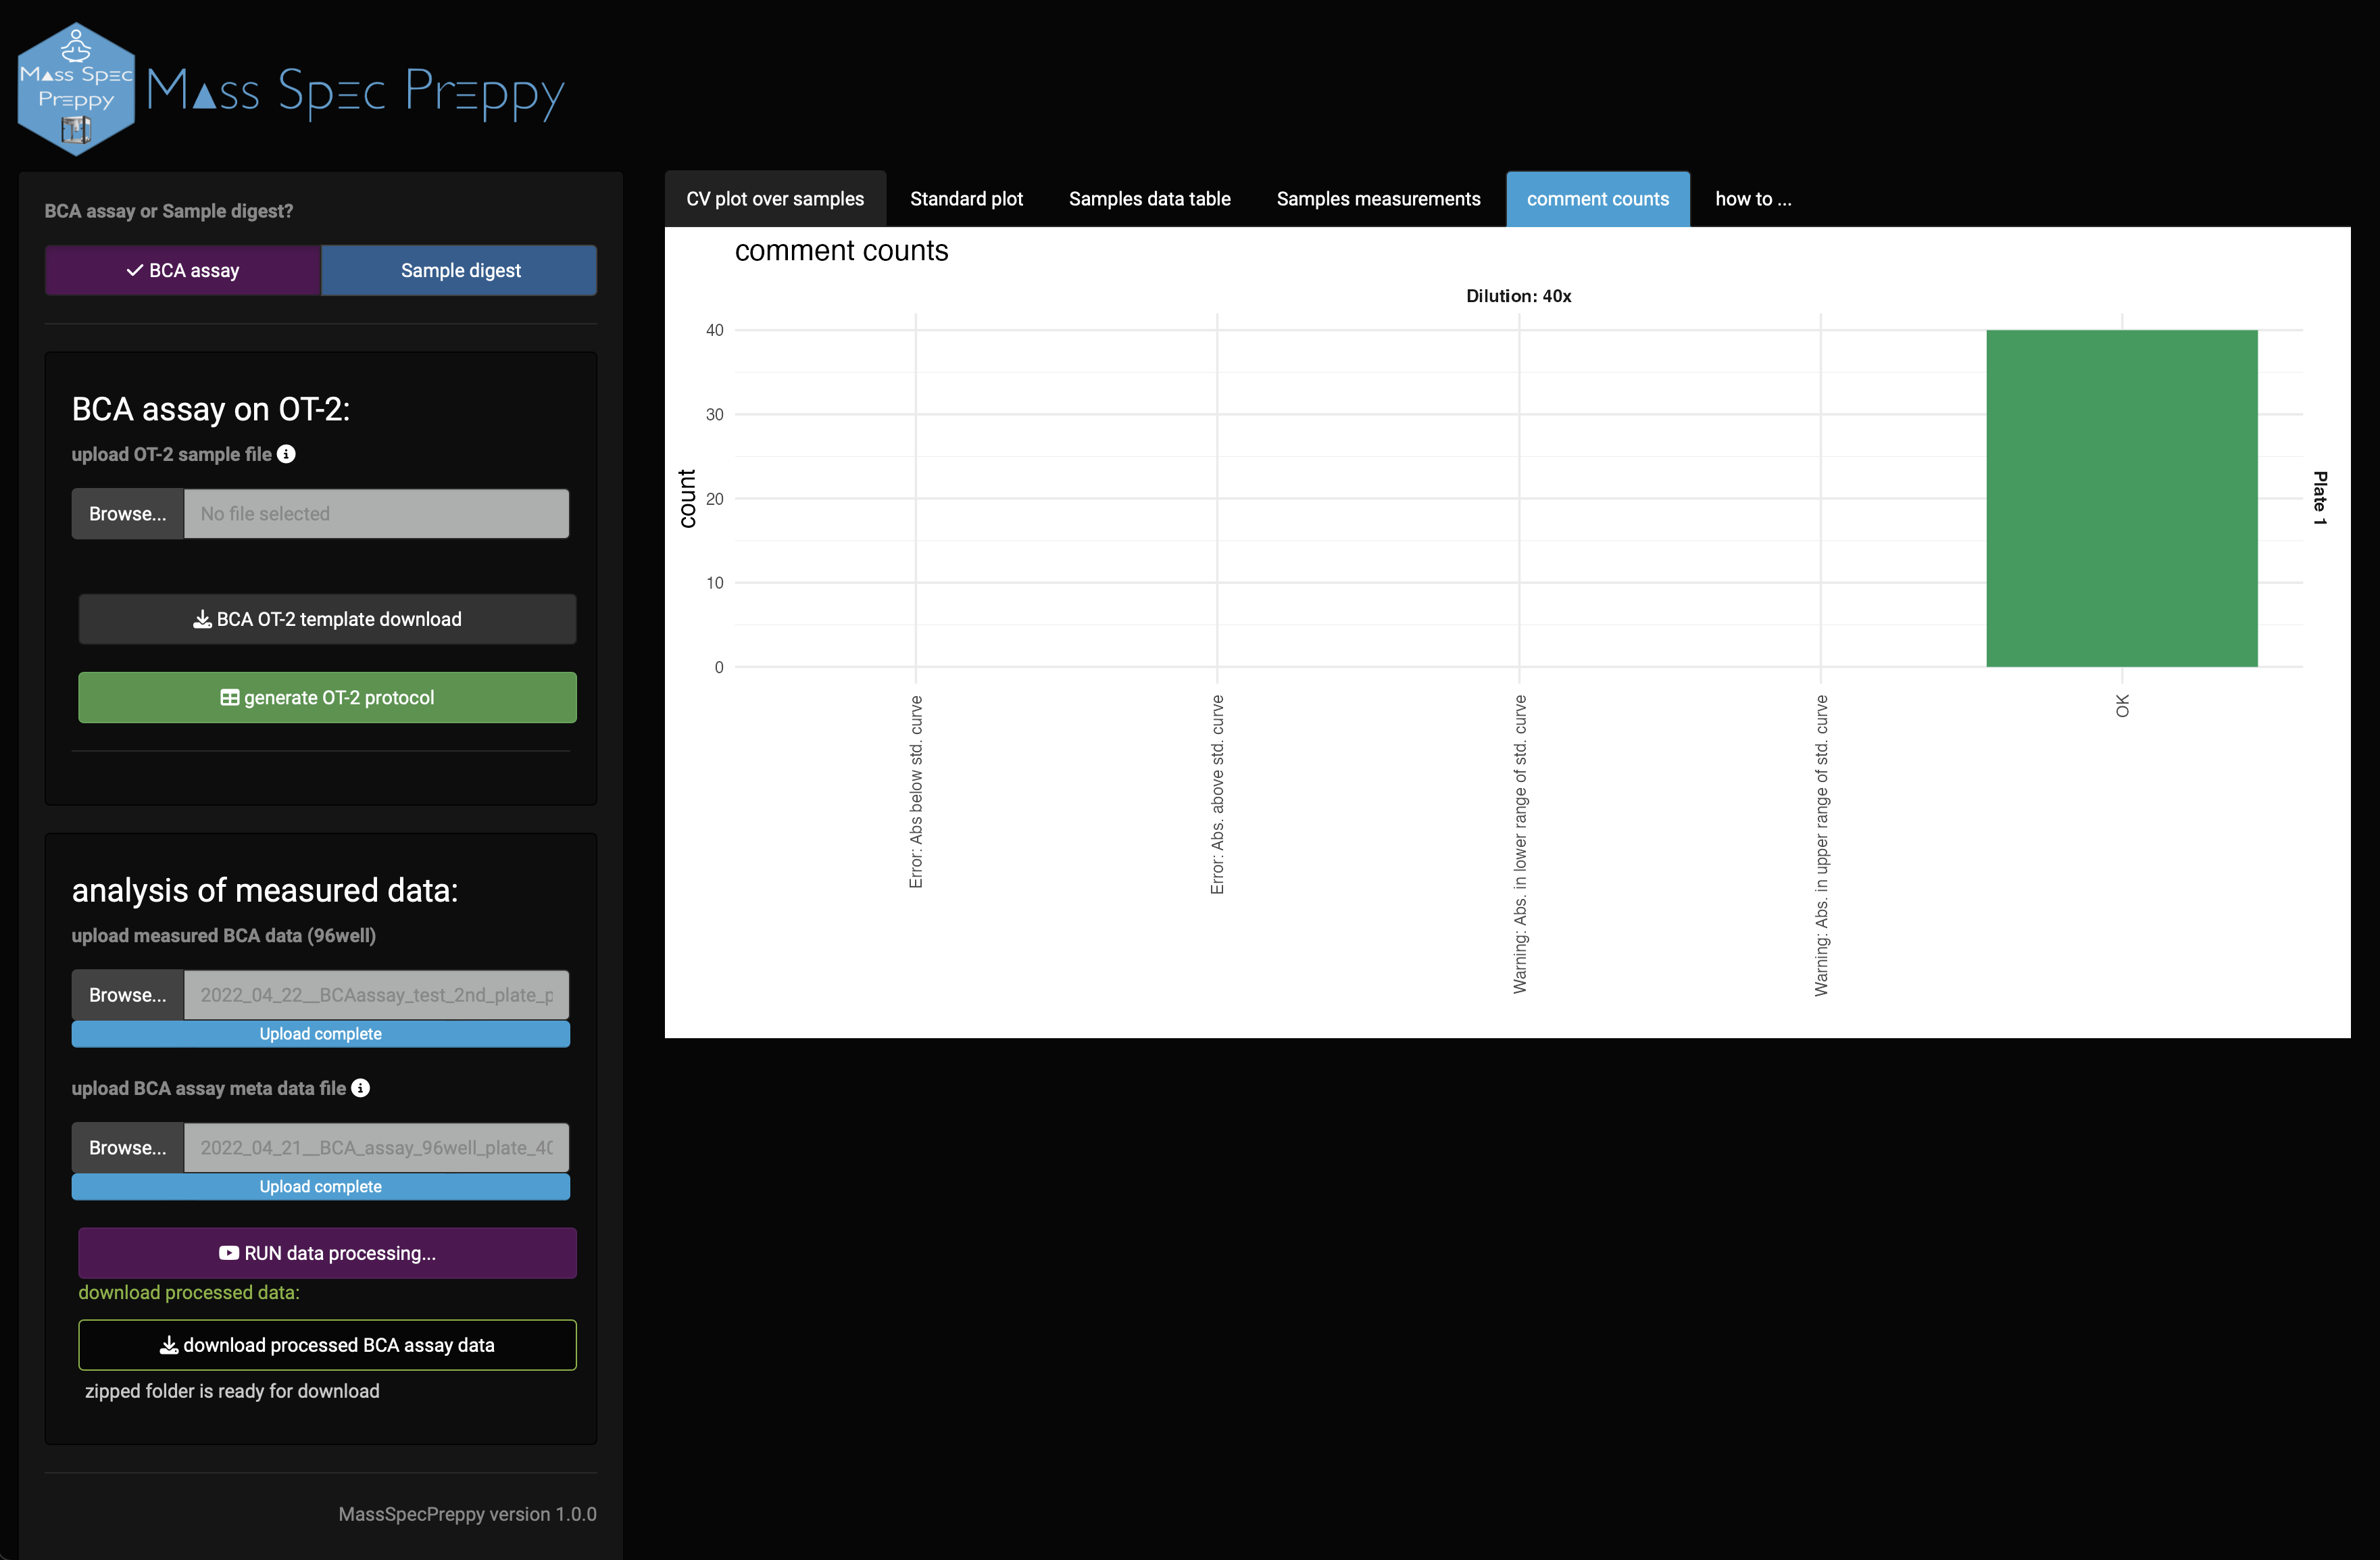Switch to Sample digest mode
The image size is (2380, 1560).
pos(460,270)
